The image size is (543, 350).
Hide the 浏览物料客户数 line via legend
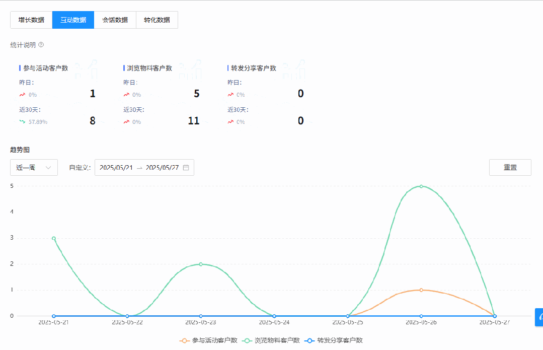tap(271, 340)
